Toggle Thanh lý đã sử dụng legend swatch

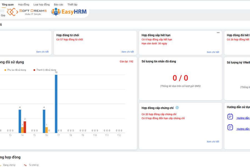click(x=34, y=70)
